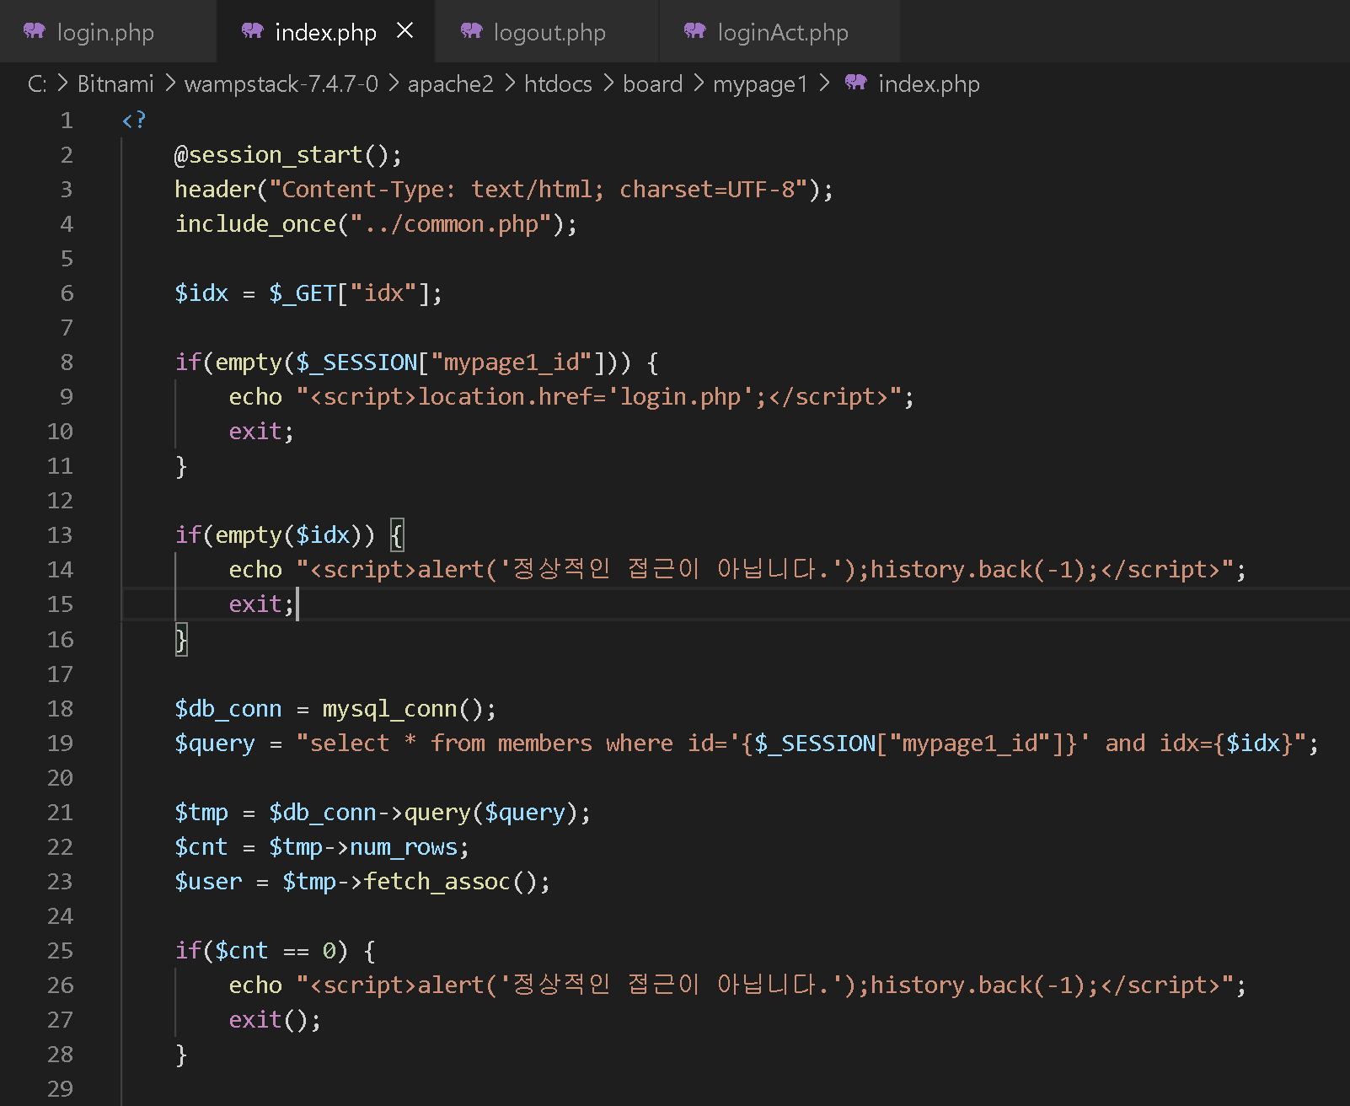Viewport: 1350px width, 1106px height.
Task: Click breadcrumb chevron after C:
Action: pyautogui.click(x=62, y=83)
